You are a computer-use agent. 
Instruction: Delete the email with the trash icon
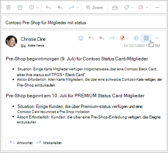coord(8,7)
